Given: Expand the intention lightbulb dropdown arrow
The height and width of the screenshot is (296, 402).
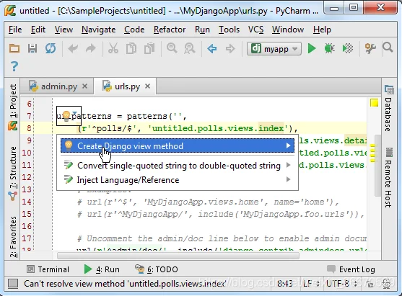Looking at the screenshot, I should 74,113.
